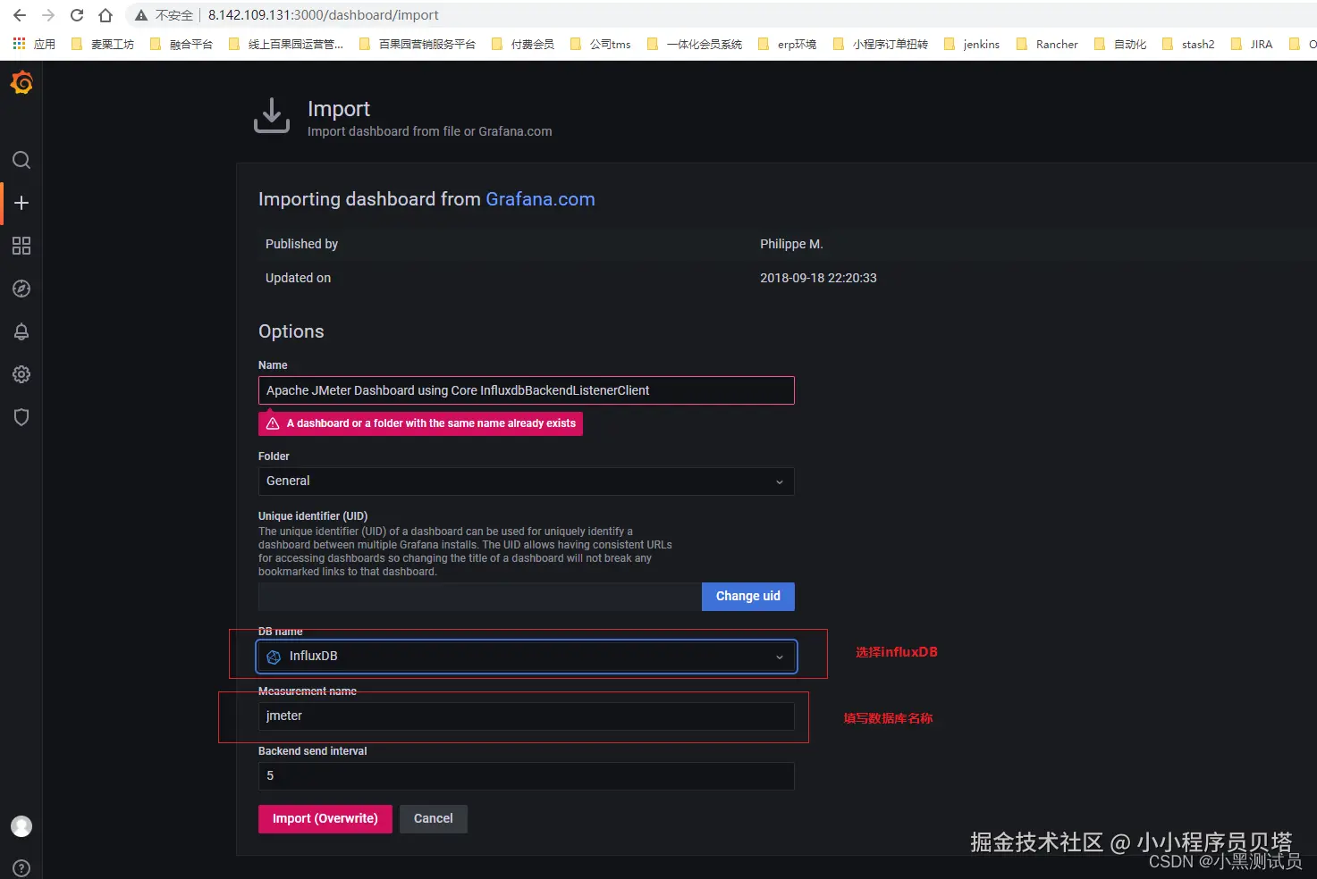Click the same-name-already-exists error message
Image resolution: width=1317 pixels, height=879 pixels.
coord(420,423)
